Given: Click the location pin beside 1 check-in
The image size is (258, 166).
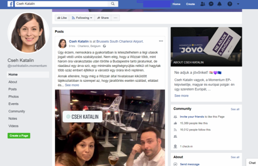Looking at the screenshot, I should (x=175, y=146).
